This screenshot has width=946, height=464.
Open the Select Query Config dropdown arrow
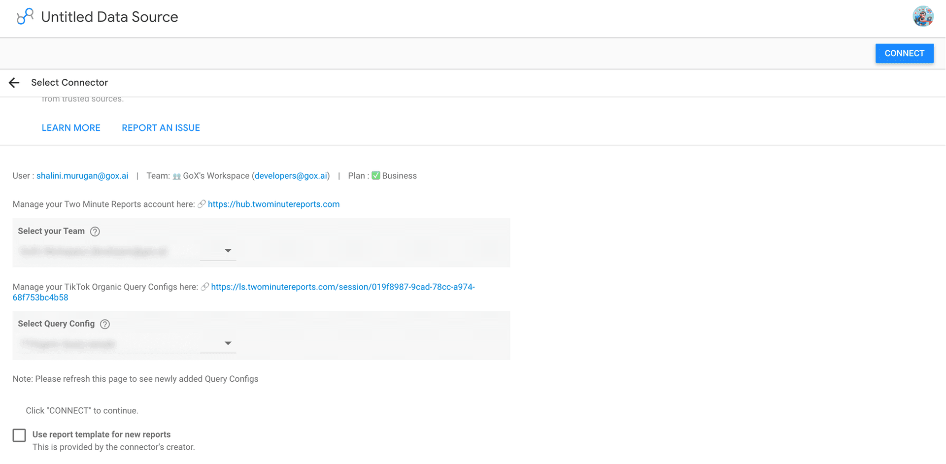tap(228, 343)
